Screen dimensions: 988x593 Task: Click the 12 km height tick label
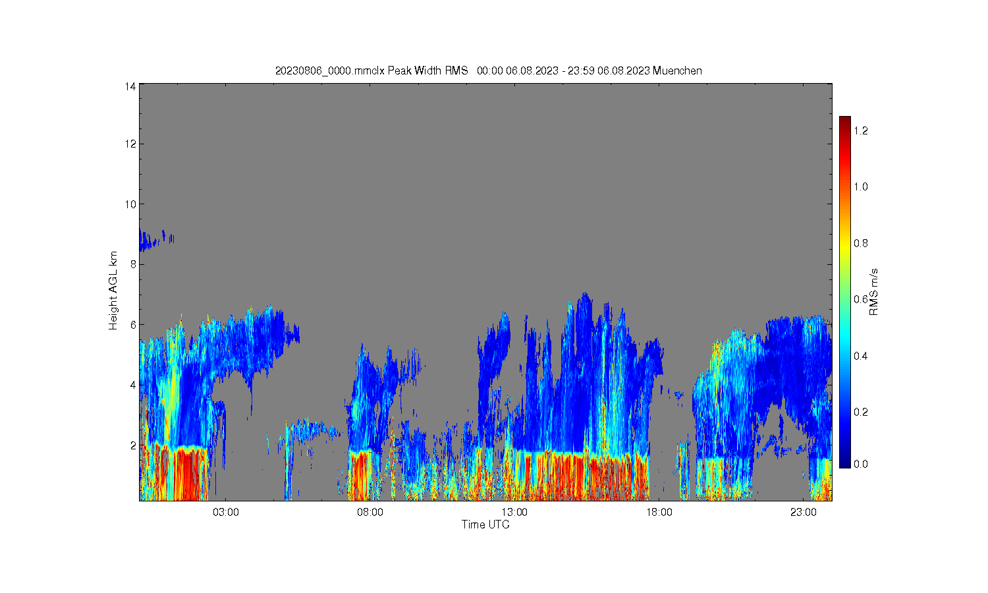coord(130,144)
